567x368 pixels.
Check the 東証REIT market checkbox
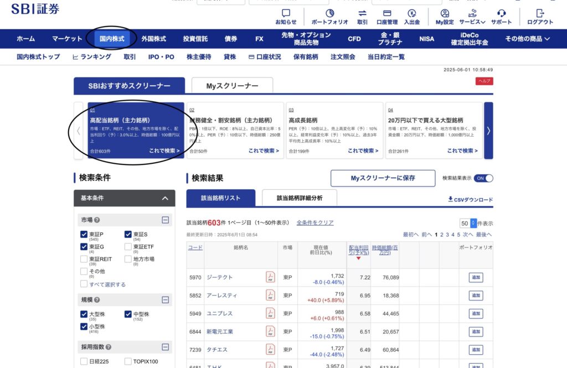[x=84, y=259]
